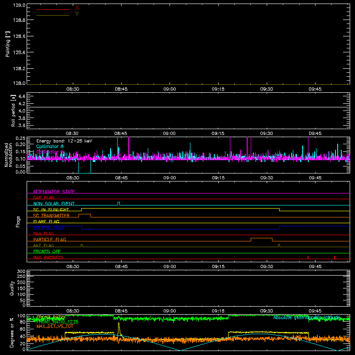Click the Absolute geomagnetic latitude label

click(x=307, y=318)
